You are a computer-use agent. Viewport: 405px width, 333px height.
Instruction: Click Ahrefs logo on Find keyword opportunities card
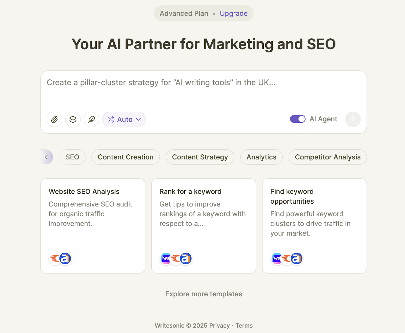[296, 258]
